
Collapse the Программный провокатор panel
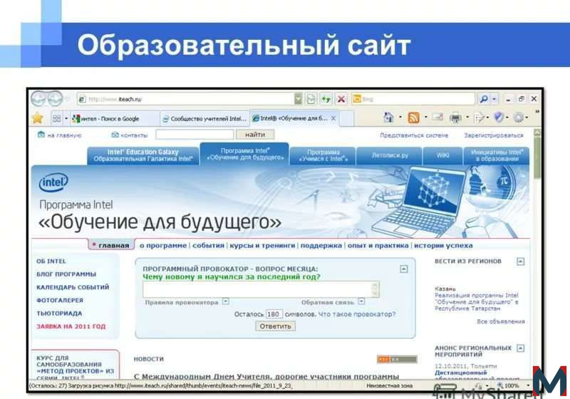(403, 269)
